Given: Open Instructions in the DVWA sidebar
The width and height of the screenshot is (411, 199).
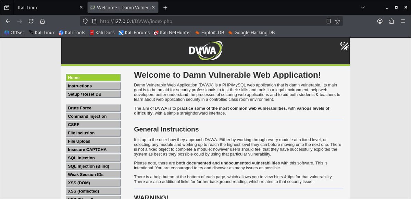Looking at the screenshot, I should [x=93, y=86].
